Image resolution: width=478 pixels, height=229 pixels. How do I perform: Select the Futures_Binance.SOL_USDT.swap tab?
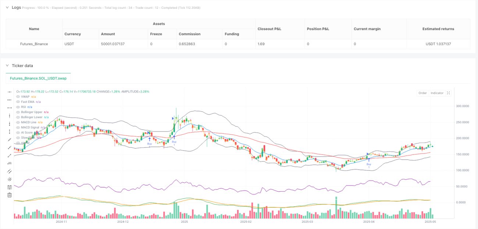click(x=38, y=78)
